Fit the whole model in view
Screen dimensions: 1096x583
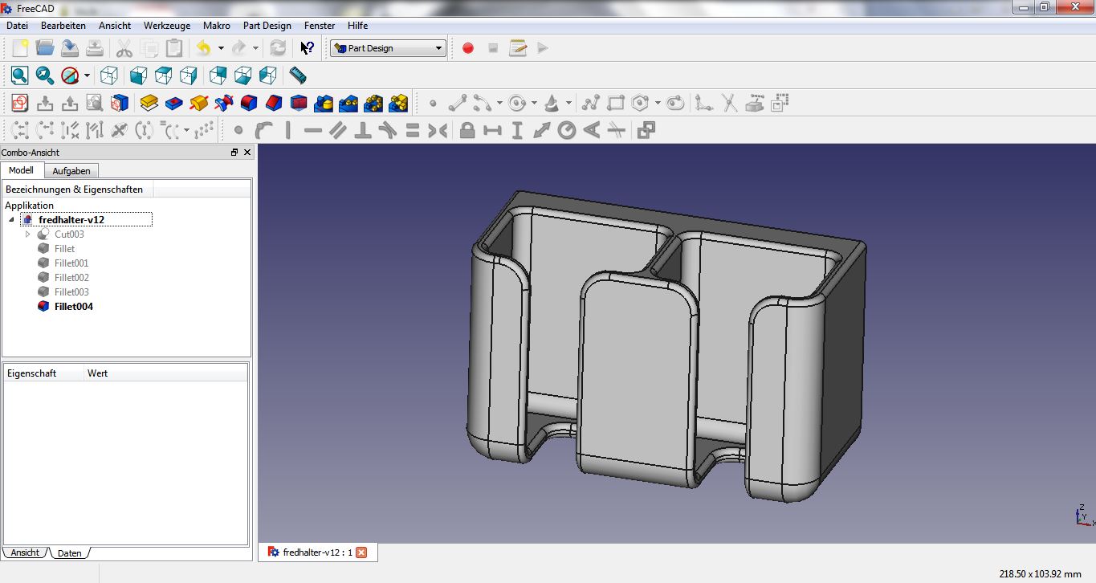coord(18,75)
